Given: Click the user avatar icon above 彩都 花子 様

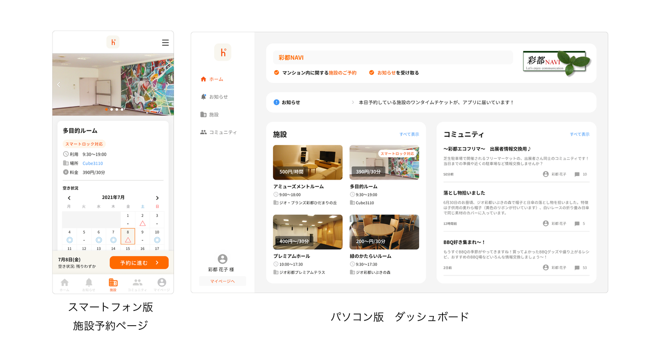Looking at the screenshot, I should coord(222,259).
